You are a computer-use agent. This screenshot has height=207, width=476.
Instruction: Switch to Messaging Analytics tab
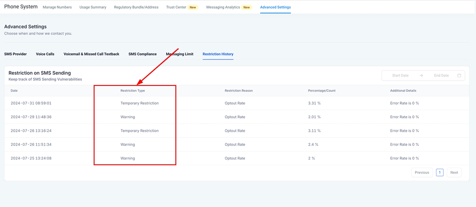[x=223, y=7]
